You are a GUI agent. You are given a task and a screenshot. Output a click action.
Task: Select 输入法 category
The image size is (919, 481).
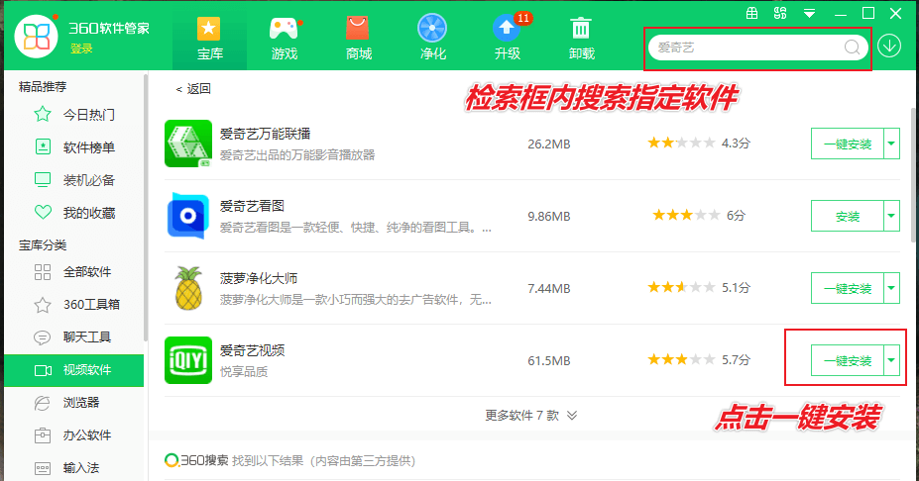click(81, 468)
